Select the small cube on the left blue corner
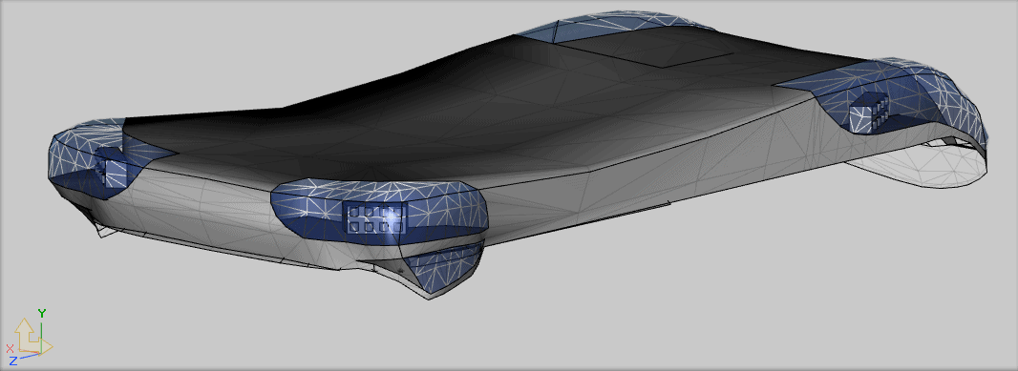 point(113,167)
